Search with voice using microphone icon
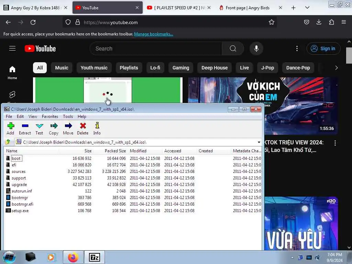This screenshot has height=264, width=352. point(256,48)
